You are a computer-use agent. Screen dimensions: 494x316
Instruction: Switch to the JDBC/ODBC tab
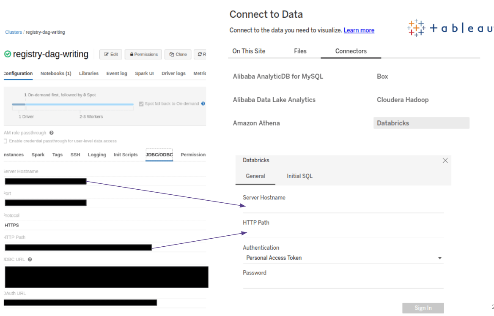pyautogui.click(x=159, y=155)
